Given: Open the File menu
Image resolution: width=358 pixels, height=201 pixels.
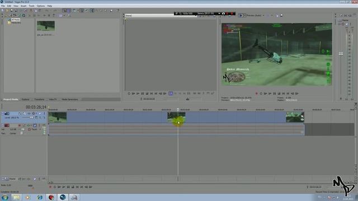Looking at the screenshot, I should 3,6.
